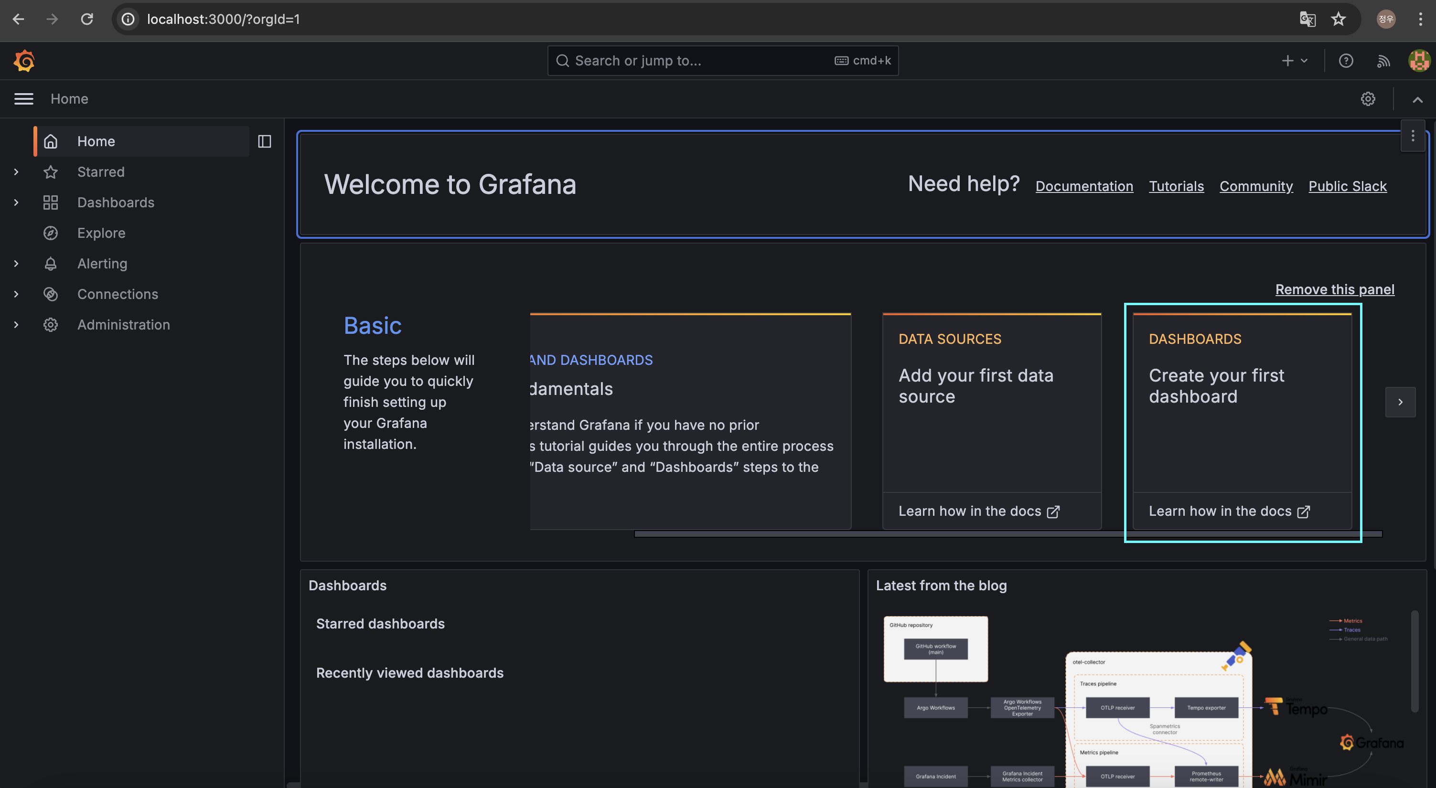Viewport: 1436px width, 788px height.
Task: Click the horizontal scrollbar under setup cards
Action: pos(1008,534)
